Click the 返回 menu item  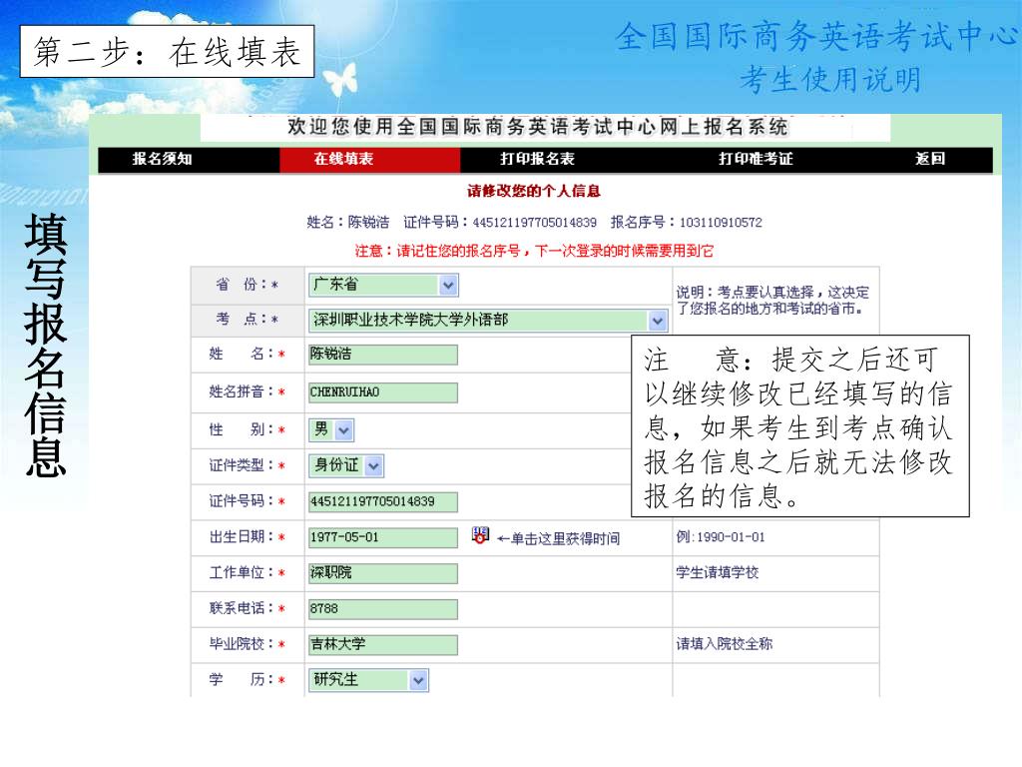[930, 159]
